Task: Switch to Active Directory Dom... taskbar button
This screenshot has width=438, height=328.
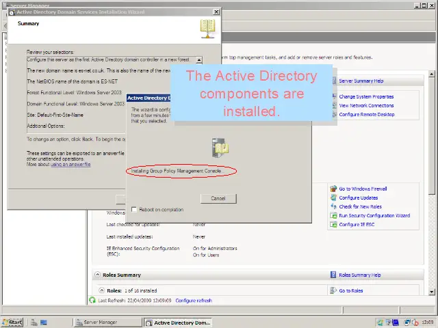Action: tap(178, 323)
